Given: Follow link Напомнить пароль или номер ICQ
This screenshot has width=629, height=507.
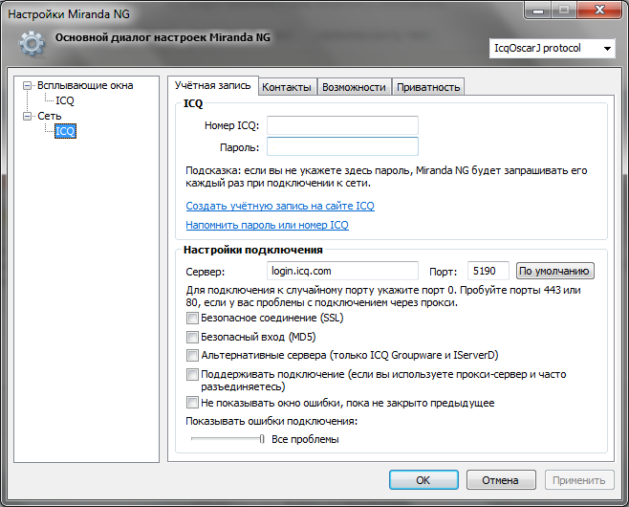Looking at the screenshot, I should tap(267, 225).
